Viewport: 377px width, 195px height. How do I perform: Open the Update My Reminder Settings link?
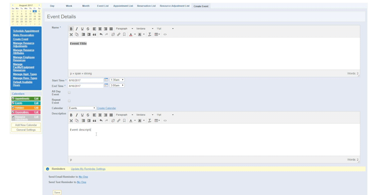pos(88,169)
